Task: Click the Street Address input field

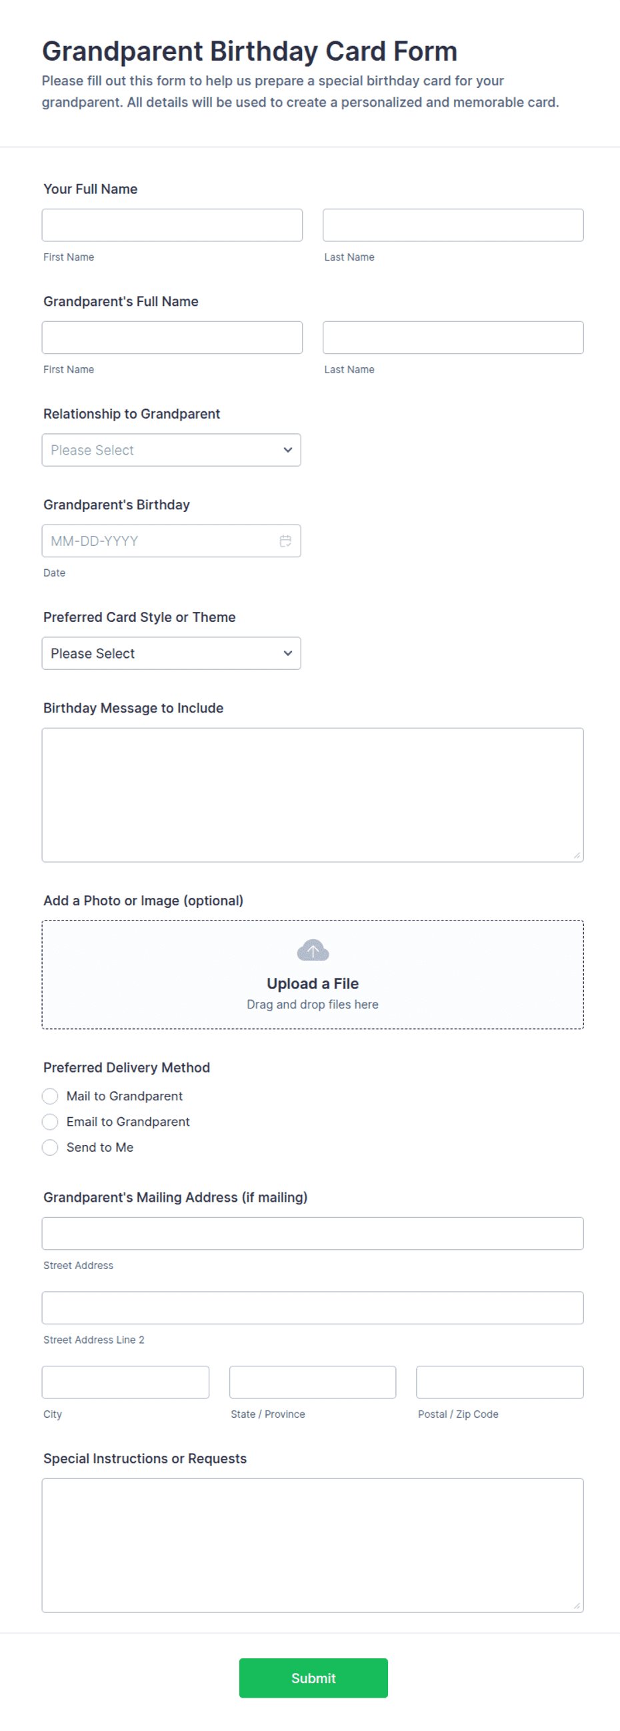Action: pos(313,1234)
